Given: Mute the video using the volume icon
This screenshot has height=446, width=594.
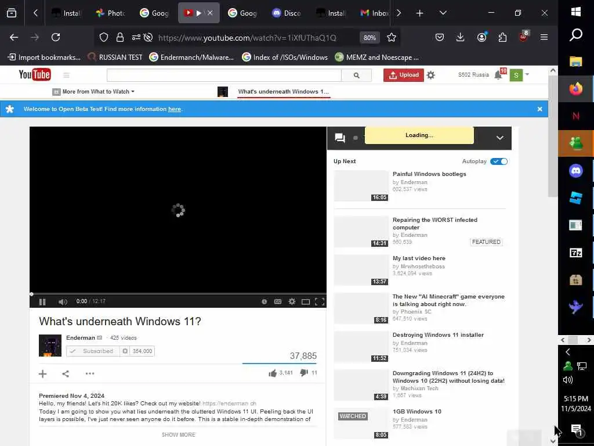Looking at the screenshot, I should pos(63,302).
